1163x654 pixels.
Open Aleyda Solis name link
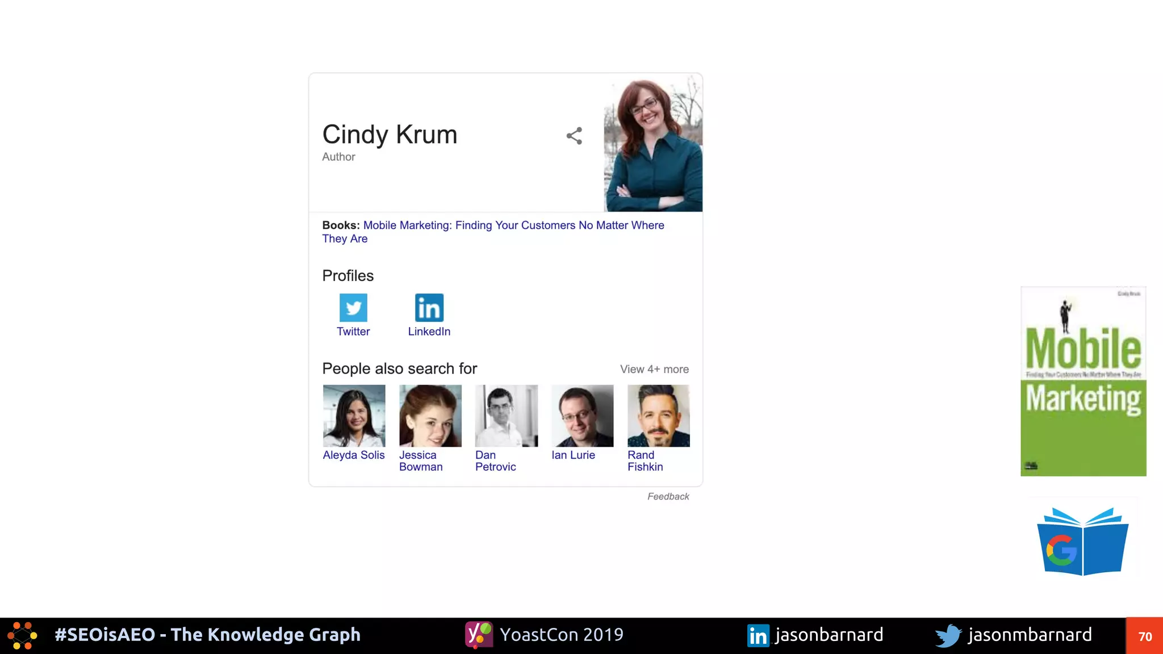tap(354, 455)
